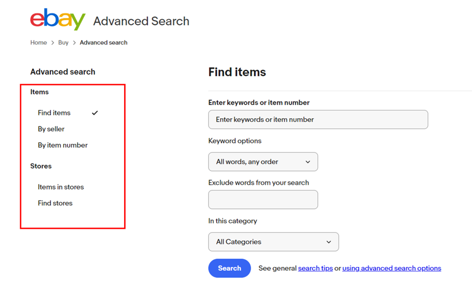
Task: Click the blue Search button
Action: click(x=229, y=268)
